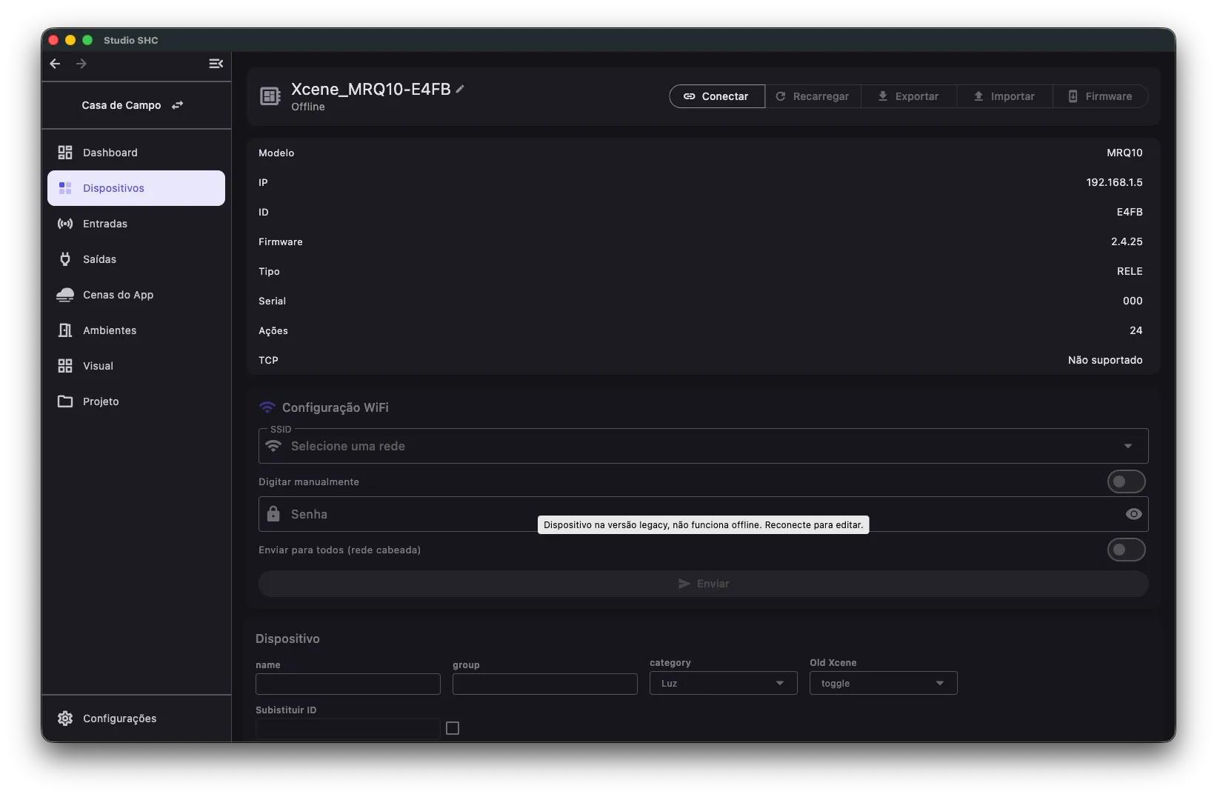Click the Configurações gear icon

click(x=65, y=718)
